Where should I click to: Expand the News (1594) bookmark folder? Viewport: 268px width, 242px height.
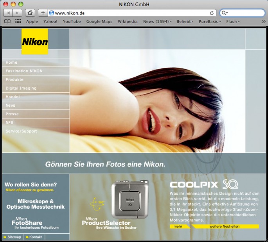pos(157,22)
